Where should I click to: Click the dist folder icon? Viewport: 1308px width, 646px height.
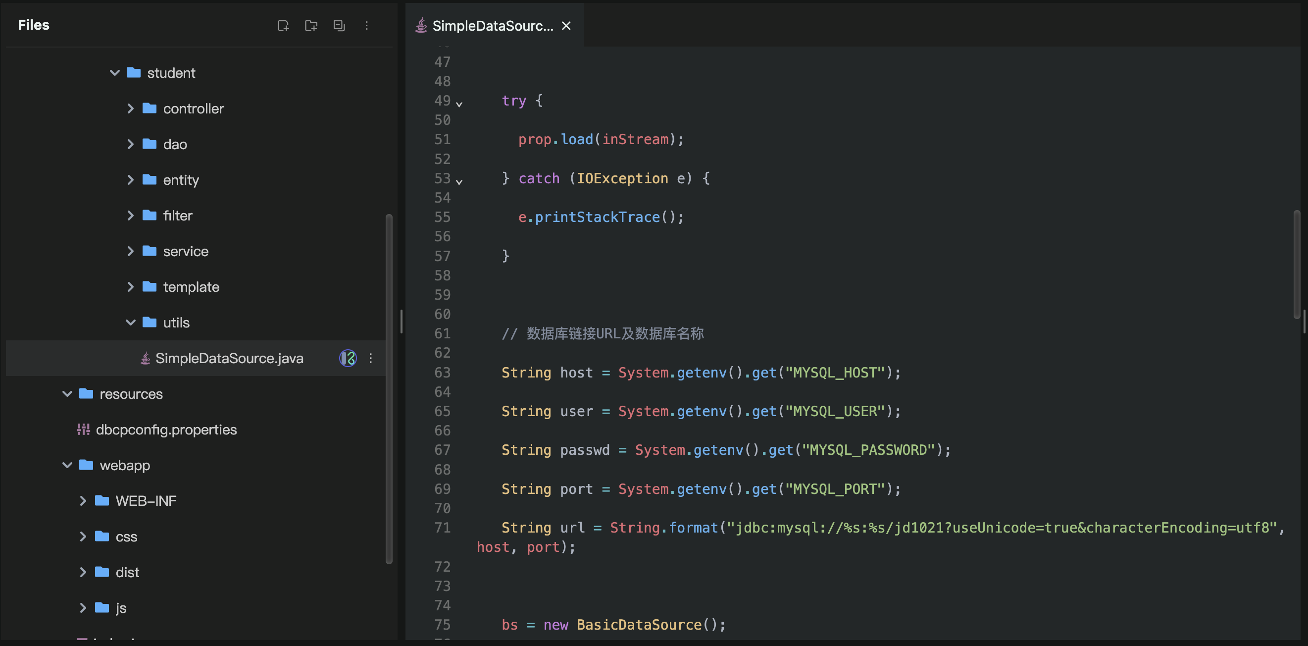pos(101,572)
